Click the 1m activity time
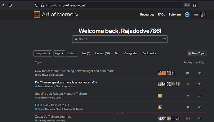Image resolution: width=214 pixels, height=122 pixels. (199, 73)
